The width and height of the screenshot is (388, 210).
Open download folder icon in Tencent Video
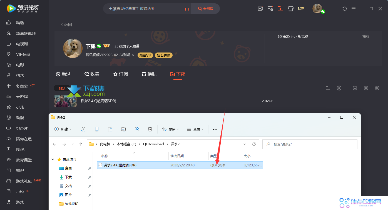coord(328,88)
